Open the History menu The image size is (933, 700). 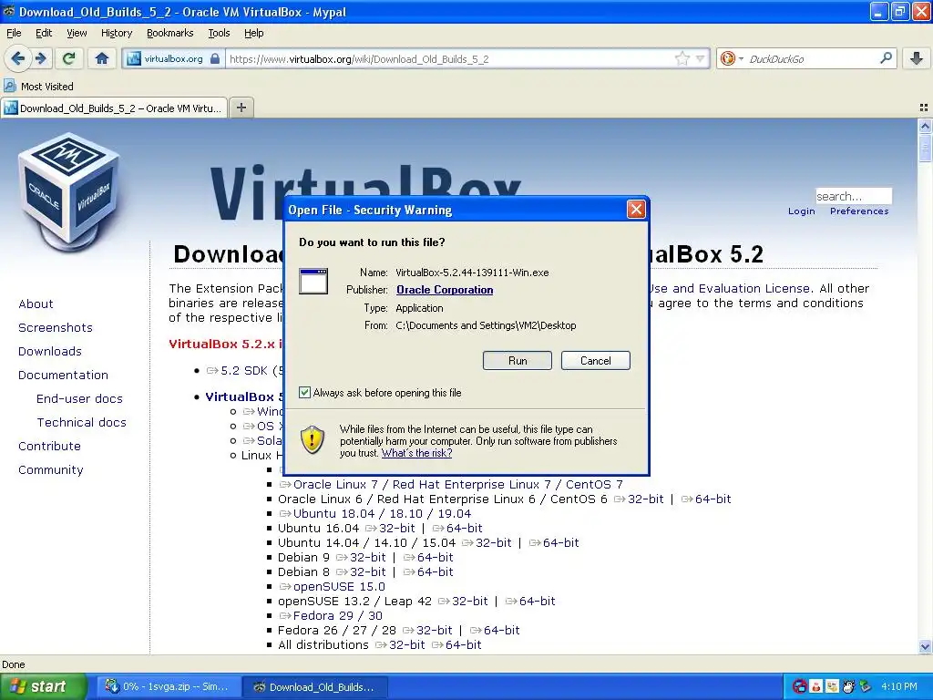(117, 33)
